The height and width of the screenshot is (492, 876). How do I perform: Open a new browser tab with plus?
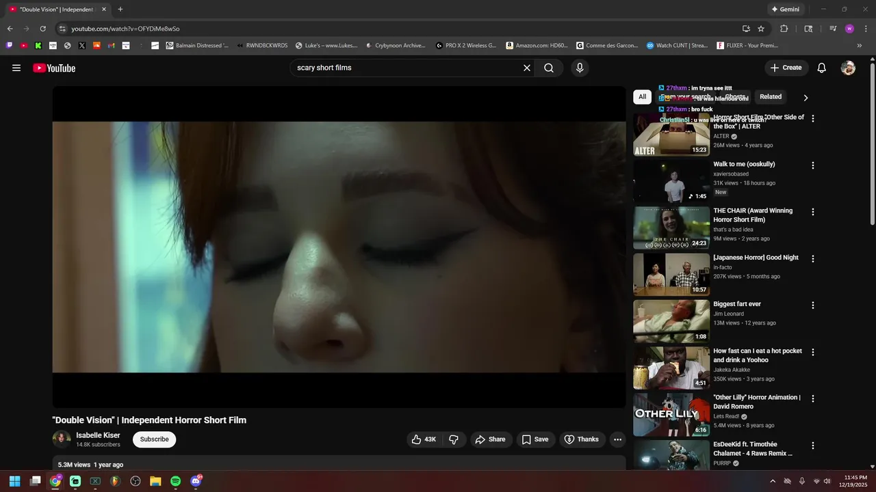[120, 10]
